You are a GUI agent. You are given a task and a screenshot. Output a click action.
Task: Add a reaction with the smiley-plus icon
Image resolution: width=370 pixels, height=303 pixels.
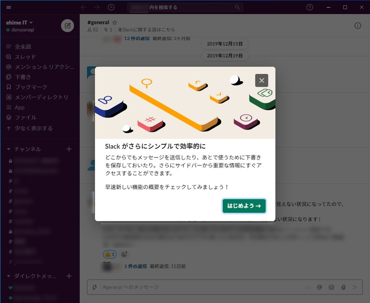pyautogui.click(x=124, y=254)
